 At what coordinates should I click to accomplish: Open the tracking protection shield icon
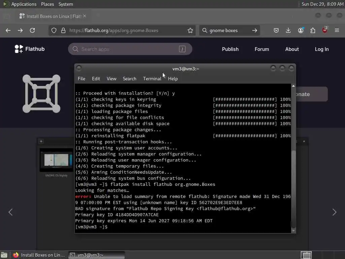[54, 30]
